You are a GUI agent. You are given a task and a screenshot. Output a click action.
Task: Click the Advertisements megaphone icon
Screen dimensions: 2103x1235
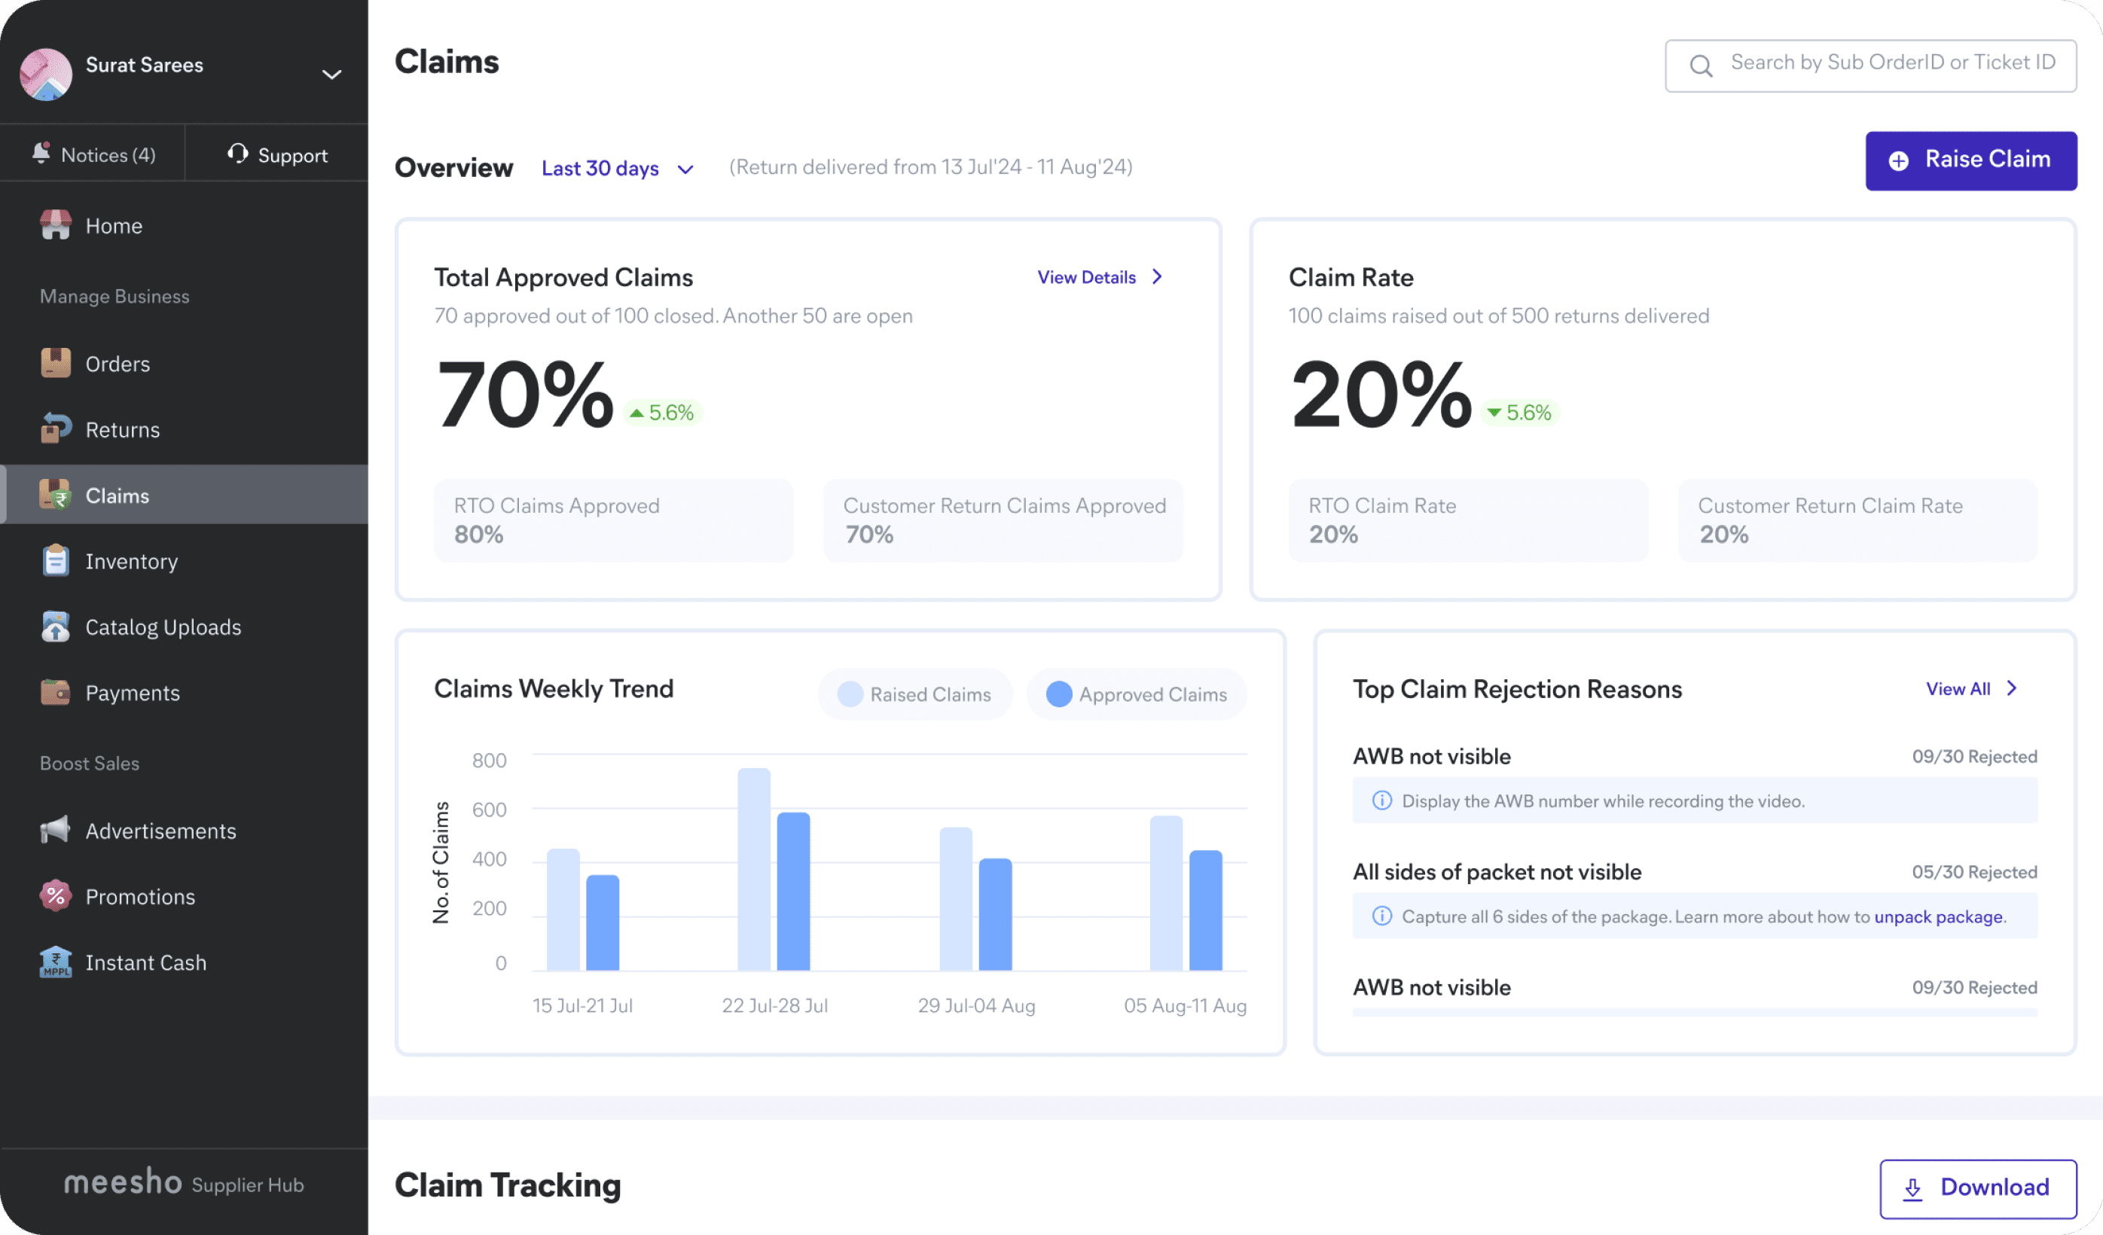pyautogui.click(x=55, y=831)
